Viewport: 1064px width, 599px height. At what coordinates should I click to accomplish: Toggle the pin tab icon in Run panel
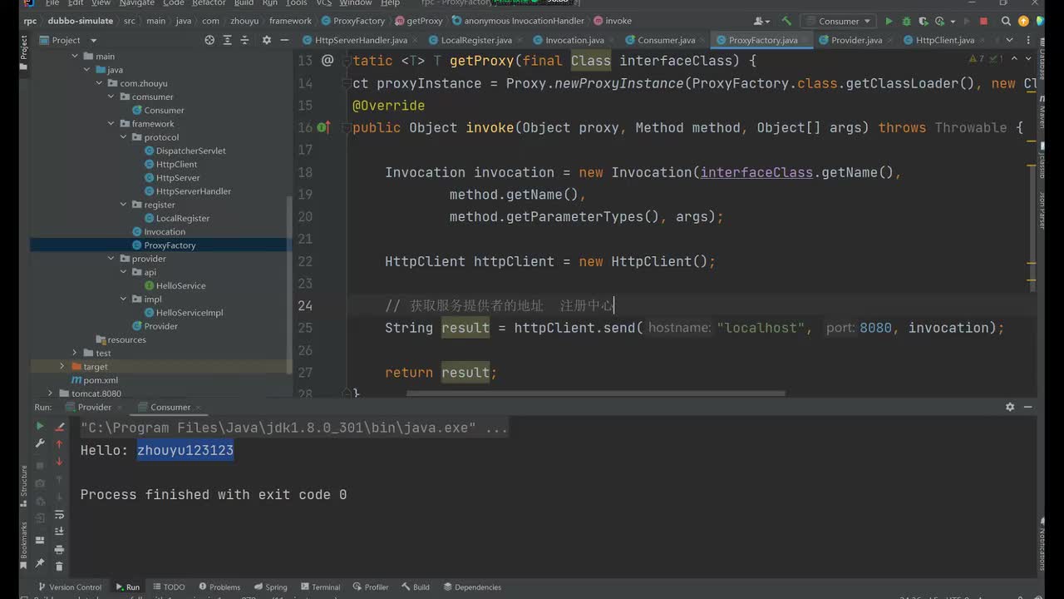click(x=39, y=563)
